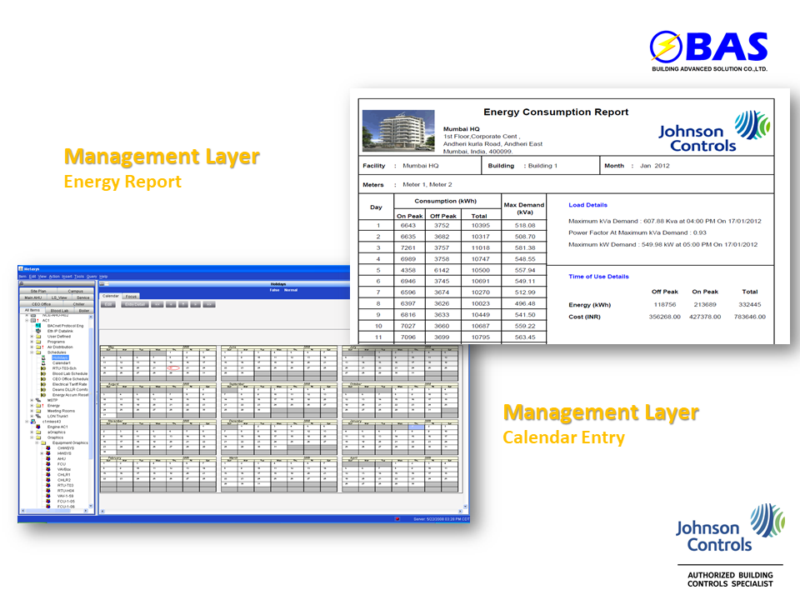The height and width of the screenshot is (600, 800).
Task: Select Electrical Tariff Rate item
Action: pos(70,384)
